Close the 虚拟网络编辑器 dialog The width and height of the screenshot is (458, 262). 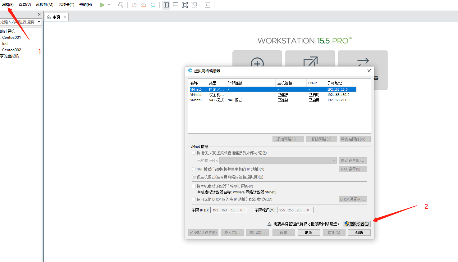pos(369,71)
